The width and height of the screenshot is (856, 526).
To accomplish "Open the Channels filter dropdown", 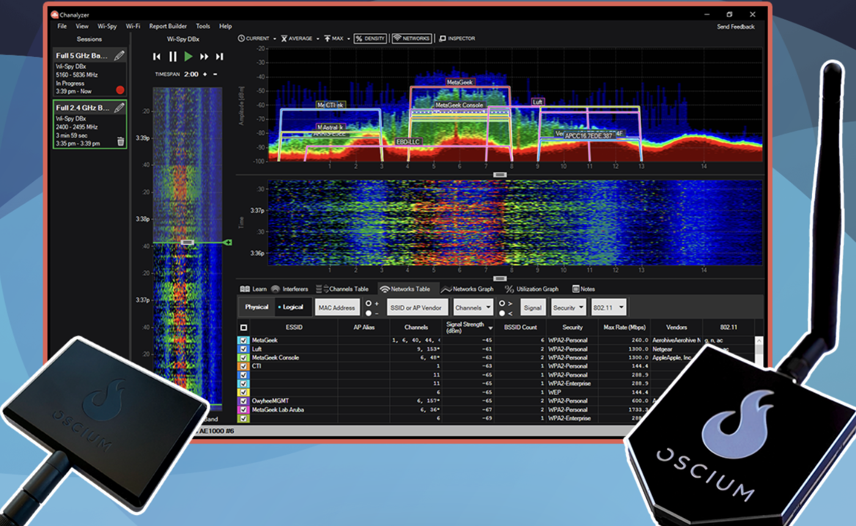I will click(474, 308).
